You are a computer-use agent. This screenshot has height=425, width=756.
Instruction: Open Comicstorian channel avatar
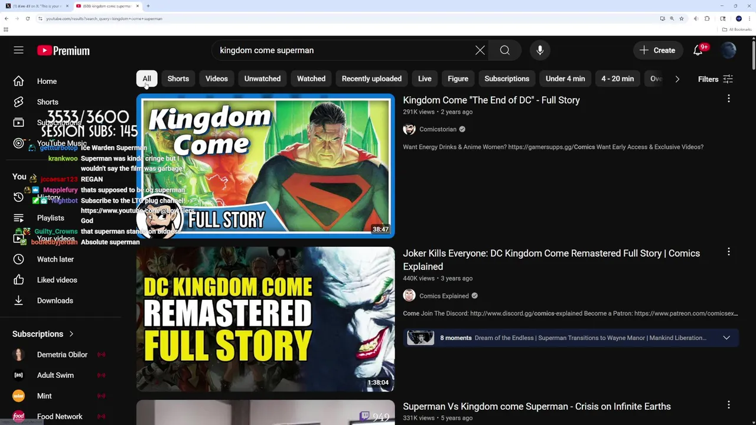409,129
